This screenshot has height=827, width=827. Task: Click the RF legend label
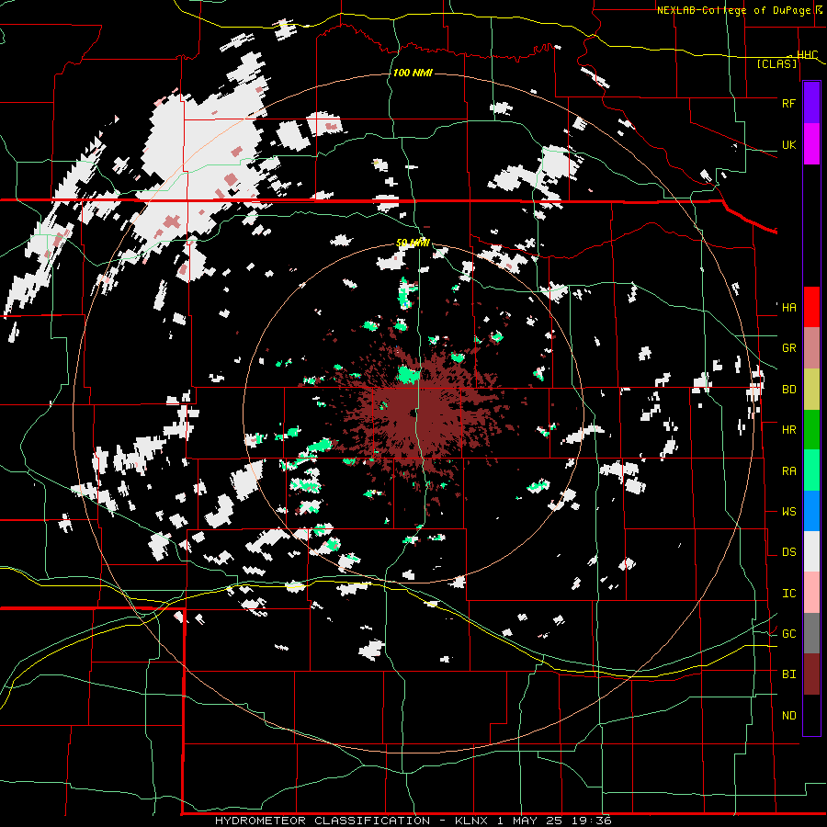click(x=788, y=103)
